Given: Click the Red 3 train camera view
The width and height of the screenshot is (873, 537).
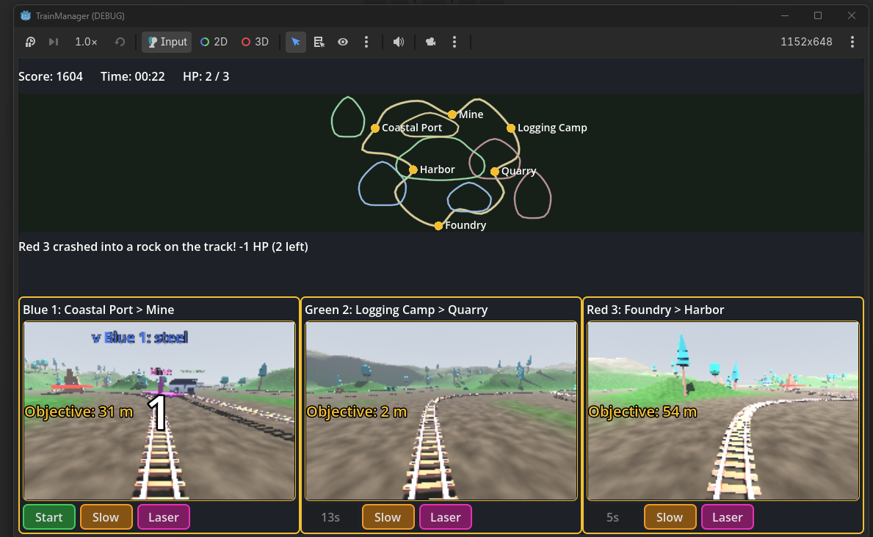Looking at the screenshot, I should coord(723,411).
